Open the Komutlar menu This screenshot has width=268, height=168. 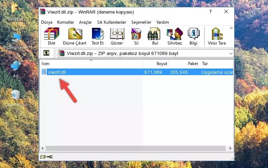[66, 22]
